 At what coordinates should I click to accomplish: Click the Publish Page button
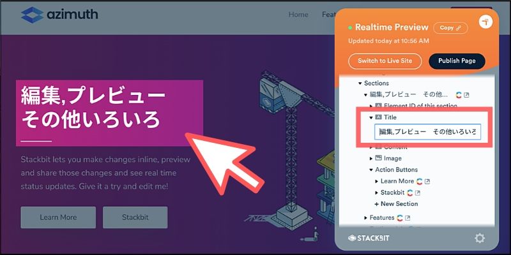coord(457,61)
